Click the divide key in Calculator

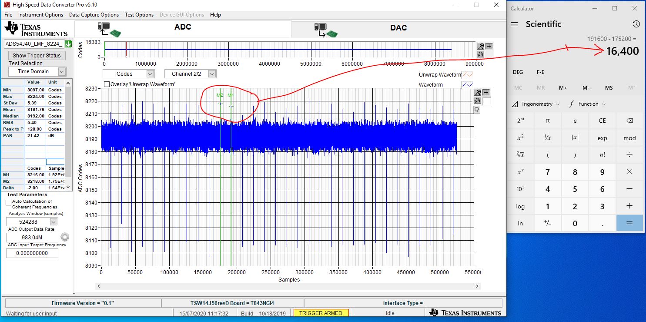(629, 155)
